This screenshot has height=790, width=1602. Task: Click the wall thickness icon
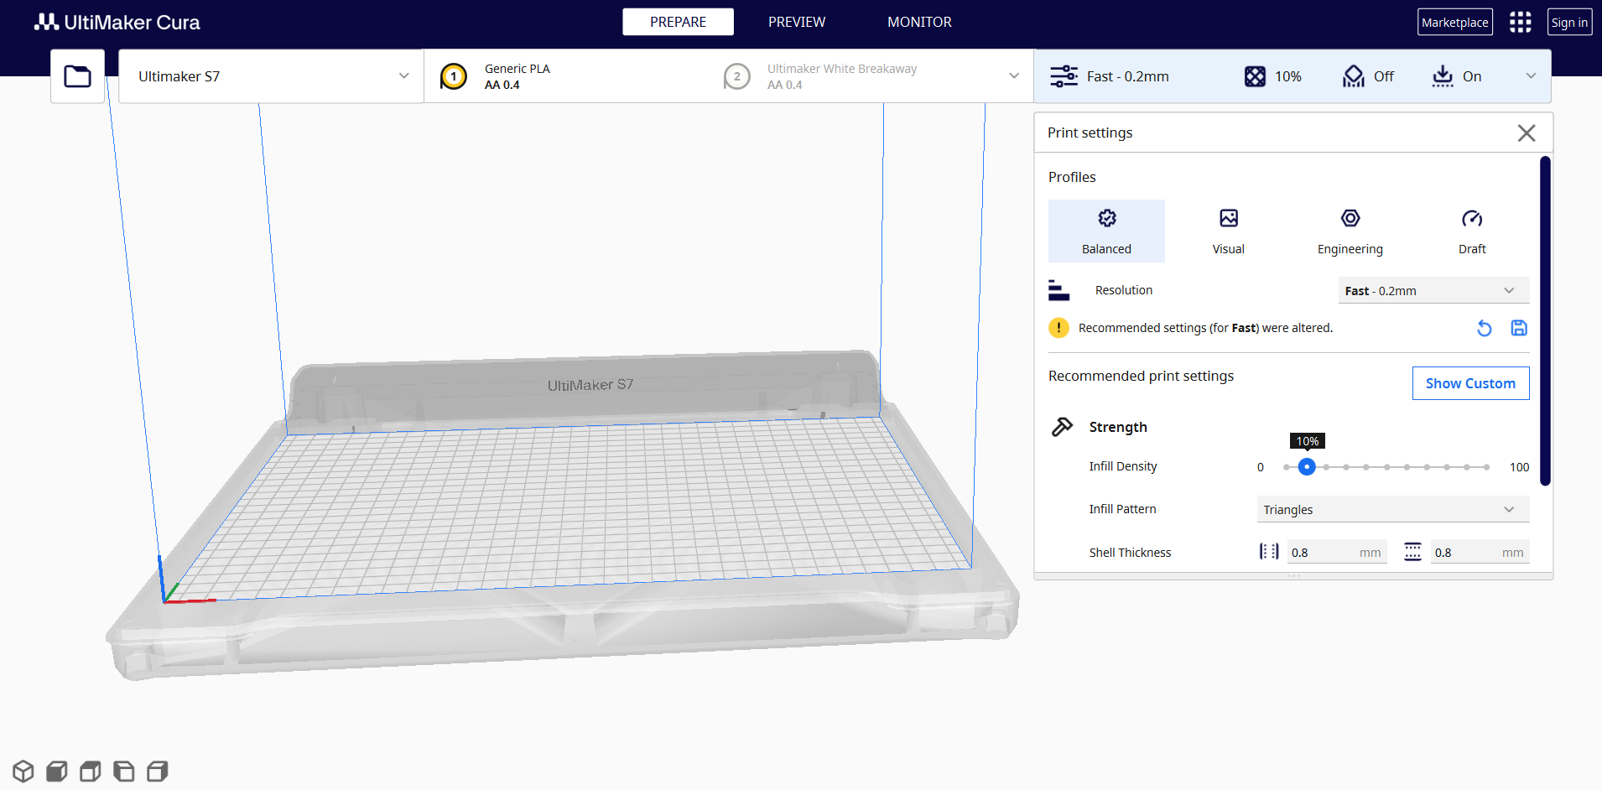click(1269, 552)
